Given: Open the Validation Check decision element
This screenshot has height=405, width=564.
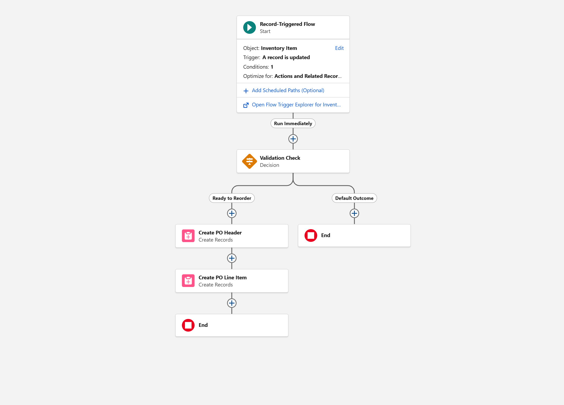Looking at the screenshot, I should point(293,161).
